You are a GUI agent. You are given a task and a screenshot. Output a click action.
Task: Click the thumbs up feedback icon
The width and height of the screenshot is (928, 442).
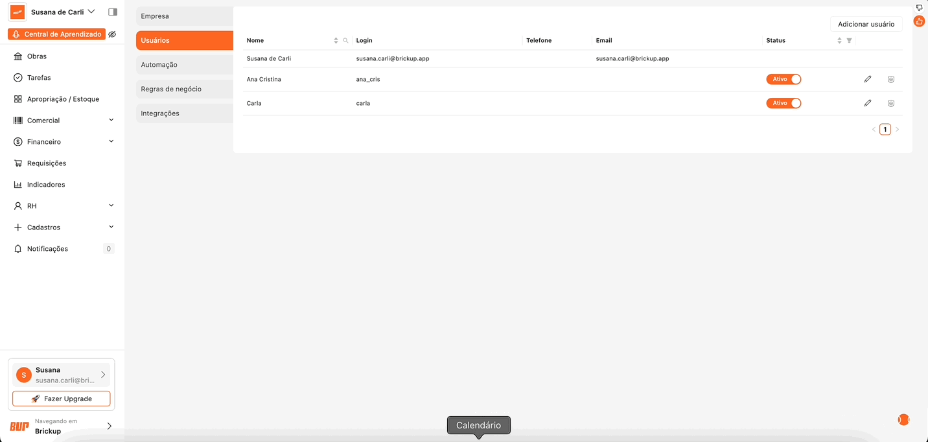click(919, 21)
